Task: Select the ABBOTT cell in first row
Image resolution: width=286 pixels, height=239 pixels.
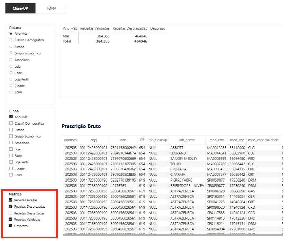Action: coord(177,148)
